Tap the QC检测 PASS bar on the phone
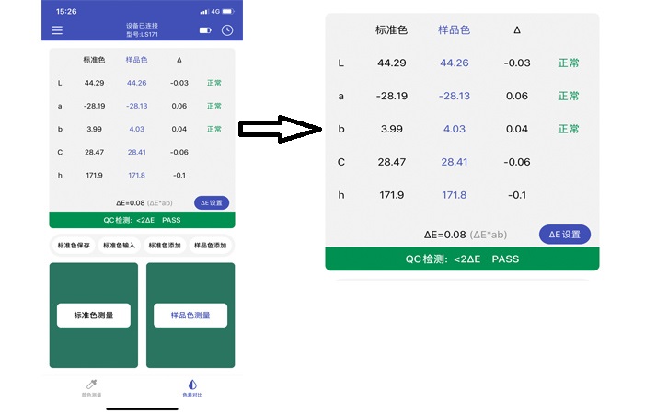The height and width of the screenshot is (414, 668). [x=142, y=221]
